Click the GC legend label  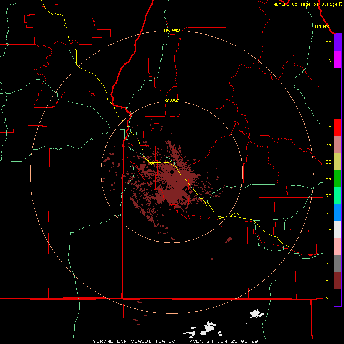(x=328, y=264)
